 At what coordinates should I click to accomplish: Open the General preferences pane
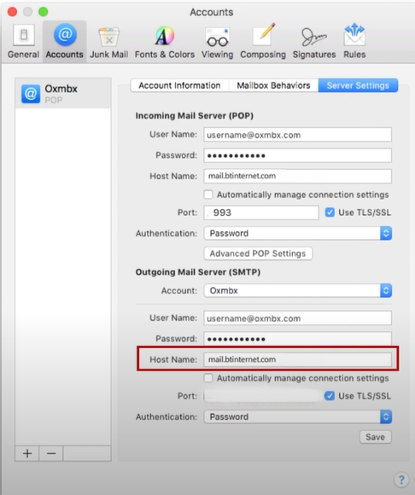point(23,41)
